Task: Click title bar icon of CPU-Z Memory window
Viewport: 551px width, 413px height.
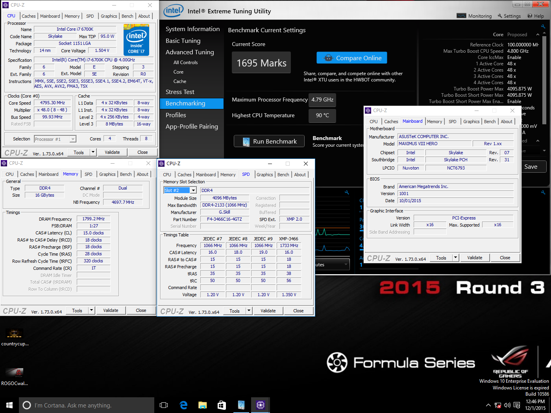Action: [x=4, y=163]
